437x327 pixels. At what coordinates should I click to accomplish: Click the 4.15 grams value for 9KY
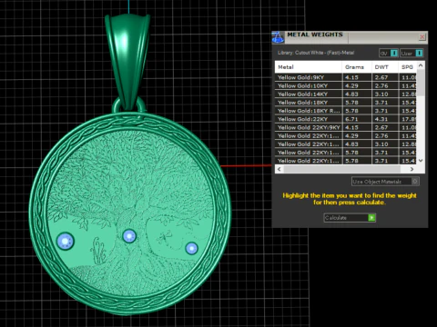click(x=351, y=77)
